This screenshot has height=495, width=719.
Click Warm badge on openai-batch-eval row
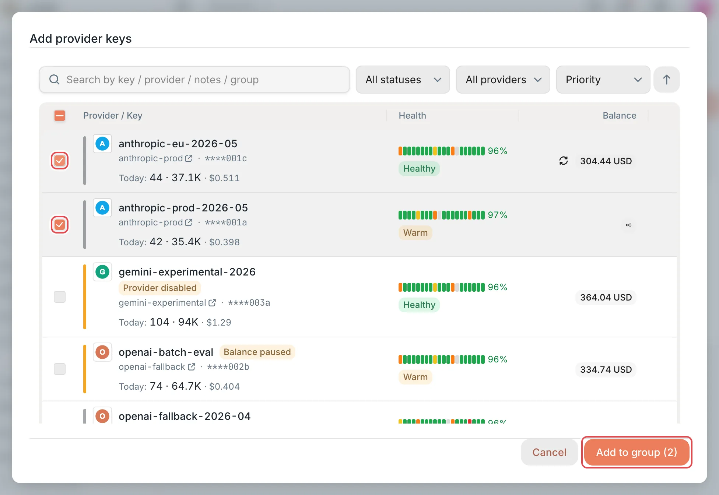pos(415,377)
